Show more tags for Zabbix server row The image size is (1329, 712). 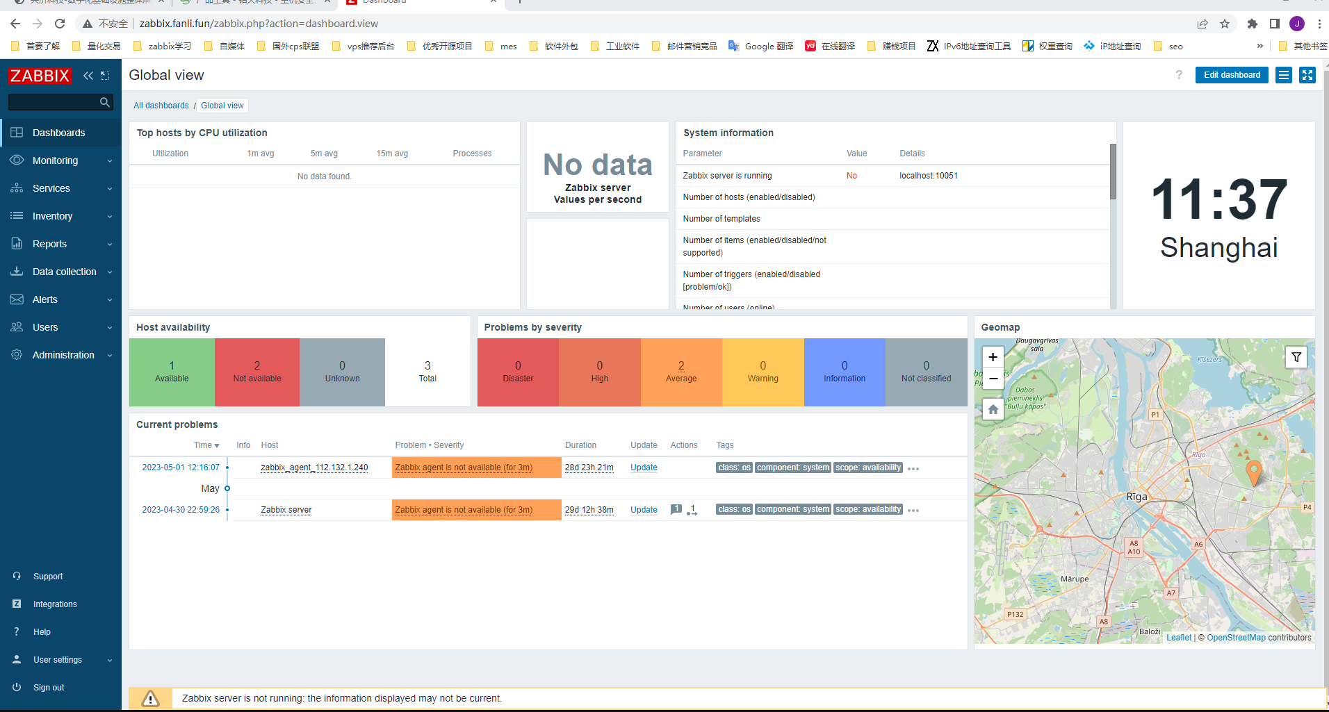point(913,511)
